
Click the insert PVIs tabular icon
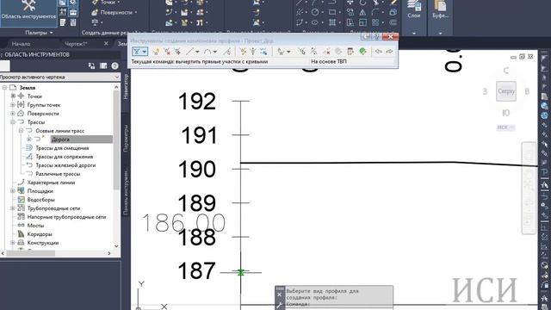coord(243,52)
